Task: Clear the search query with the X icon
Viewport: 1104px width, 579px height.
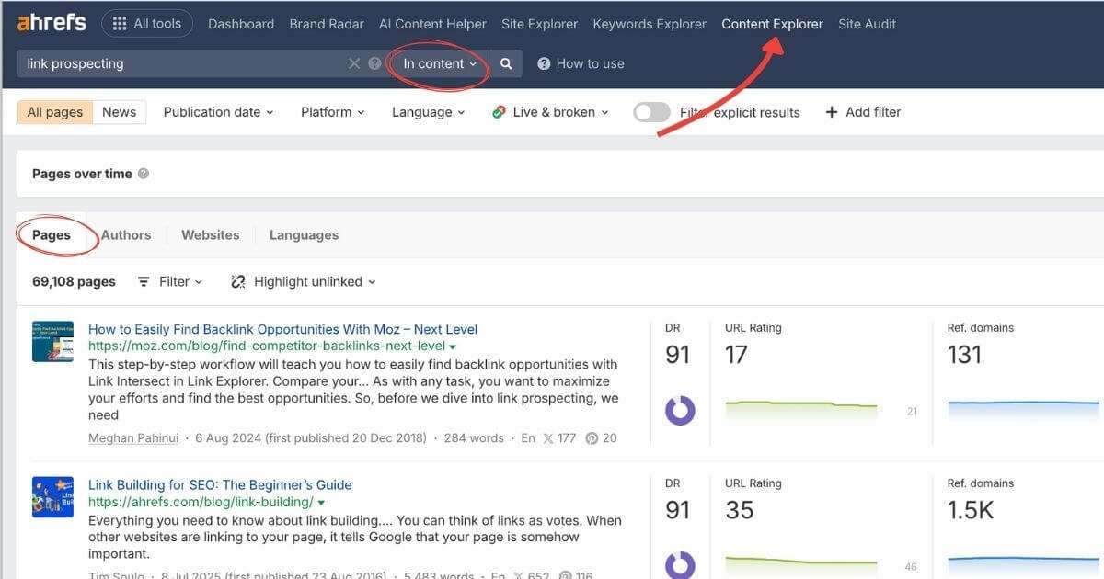Action: pos(354,63)
